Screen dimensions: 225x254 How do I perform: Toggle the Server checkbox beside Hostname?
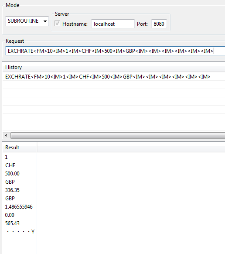pyautogui.click(x=57, y=24)
